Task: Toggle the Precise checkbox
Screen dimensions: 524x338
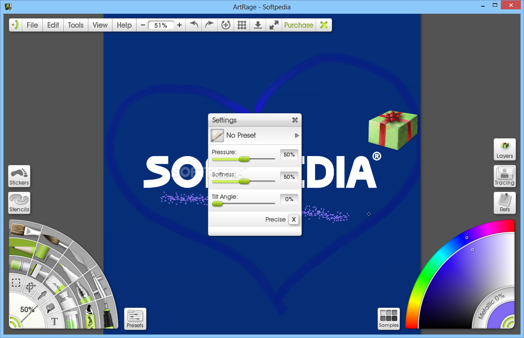Action: coord(293,219)
